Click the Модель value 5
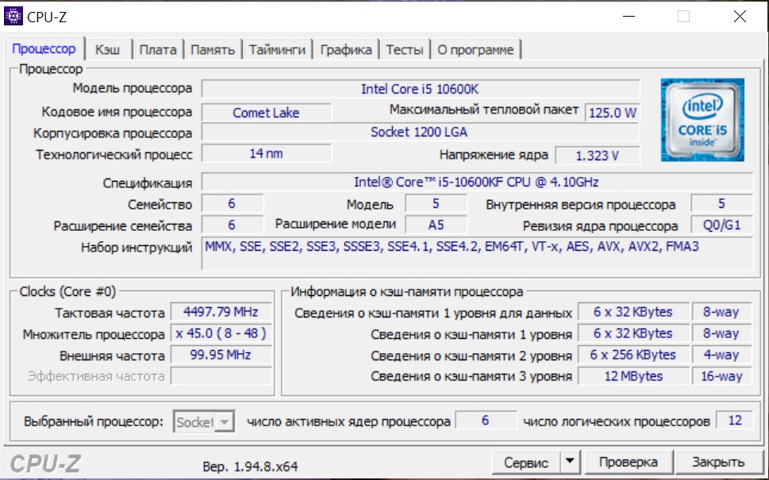This screenshot has height=480, width=769. [x=436, y=203]
